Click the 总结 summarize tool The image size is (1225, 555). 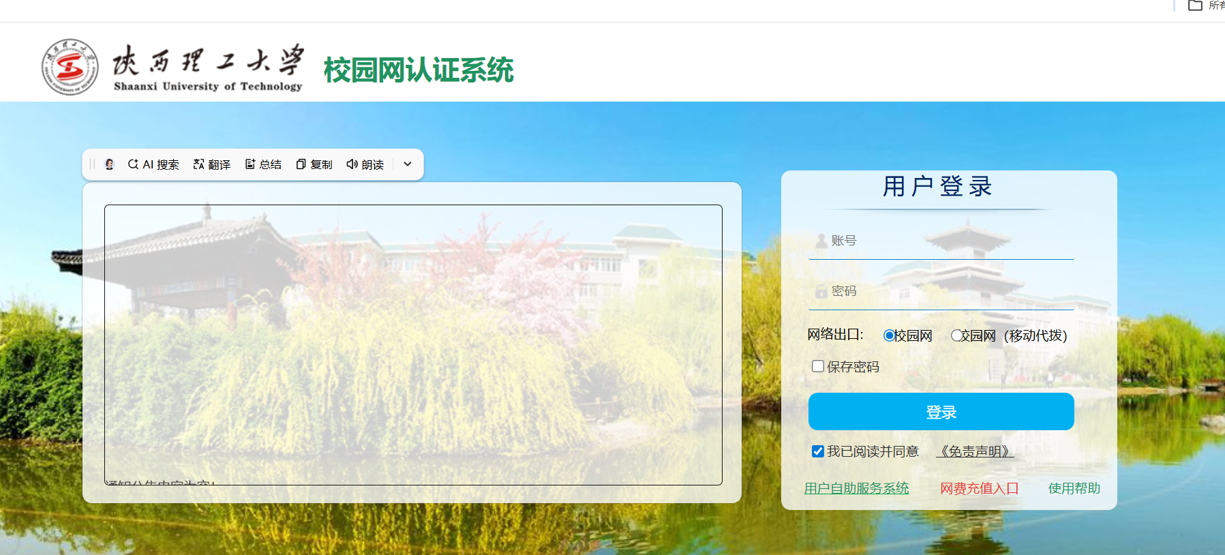(x=263, y=164)
